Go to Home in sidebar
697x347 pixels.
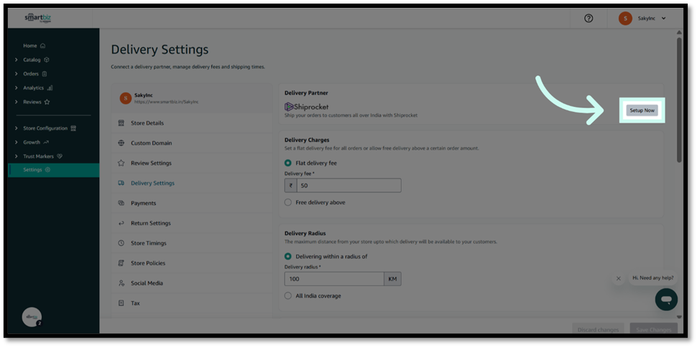30,46
